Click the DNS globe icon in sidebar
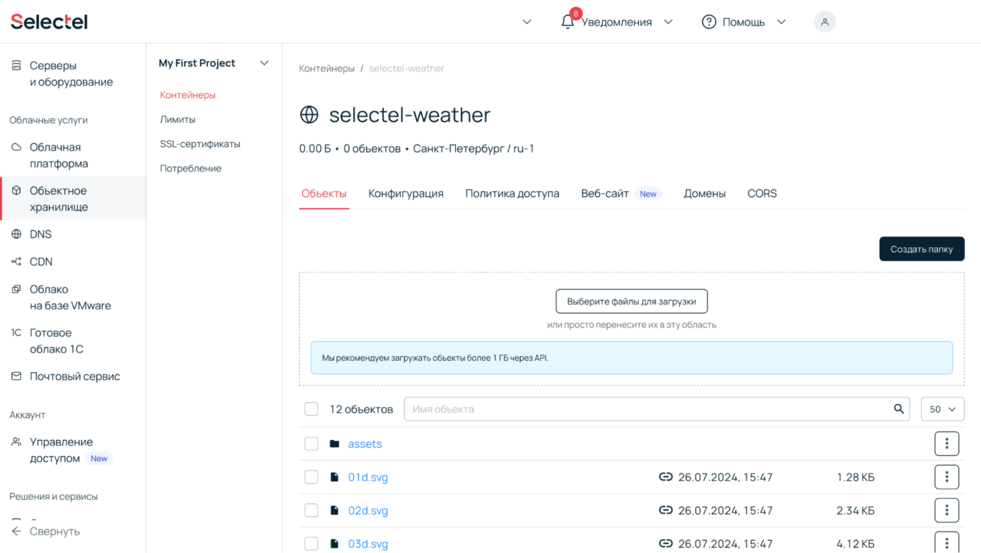This screenshot has width=981, height=553. pyautogui.click(x=17, y=234)
